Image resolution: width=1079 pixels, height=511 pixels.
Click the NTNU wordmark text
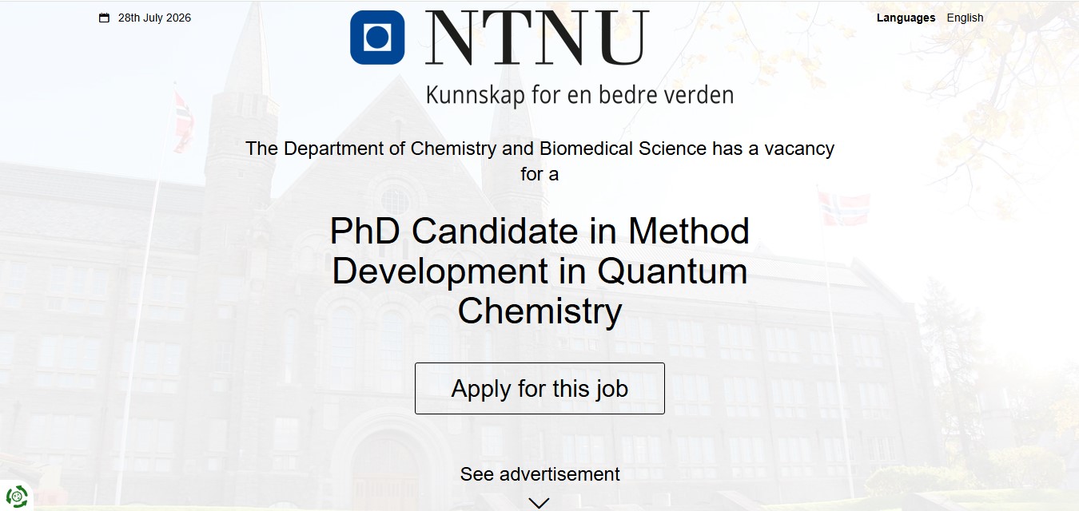[537, 38]
